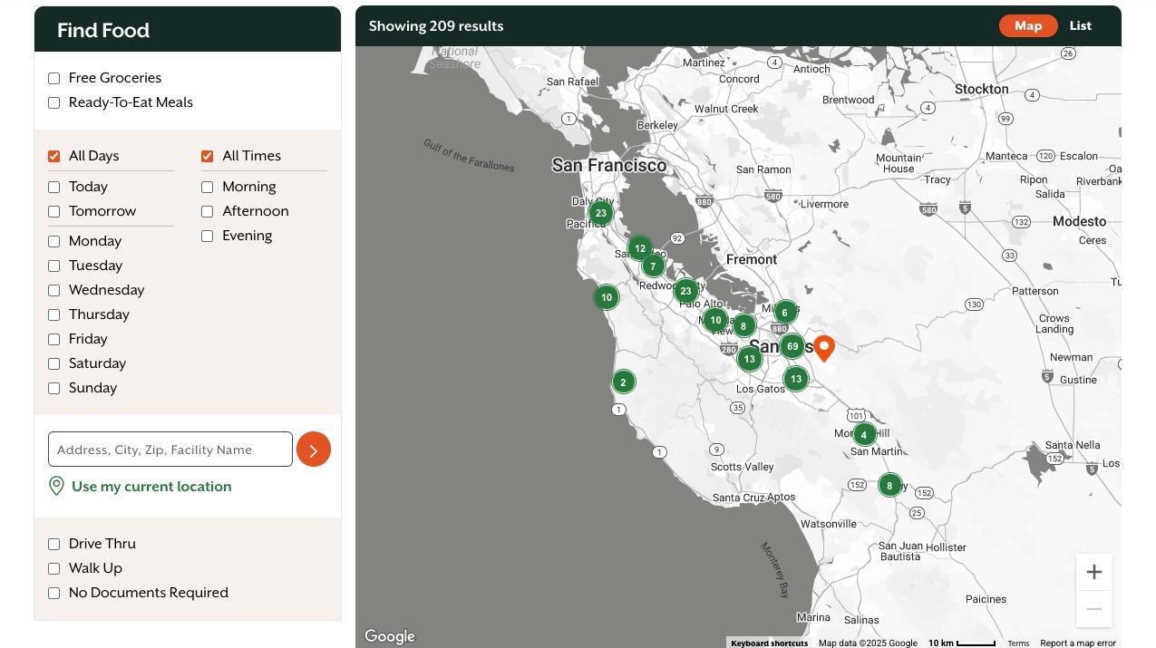The height and width of the screenshot is (648, 1156).
Task: Submit address search with orange arrow button
Action: (314, 450)
